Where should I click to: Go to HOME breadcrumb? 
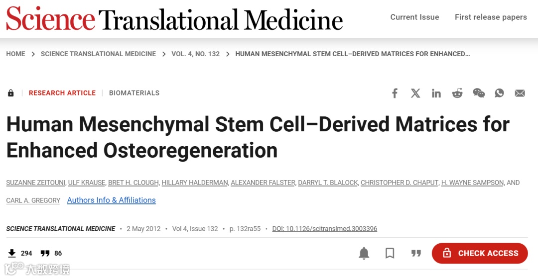point(15,54)
